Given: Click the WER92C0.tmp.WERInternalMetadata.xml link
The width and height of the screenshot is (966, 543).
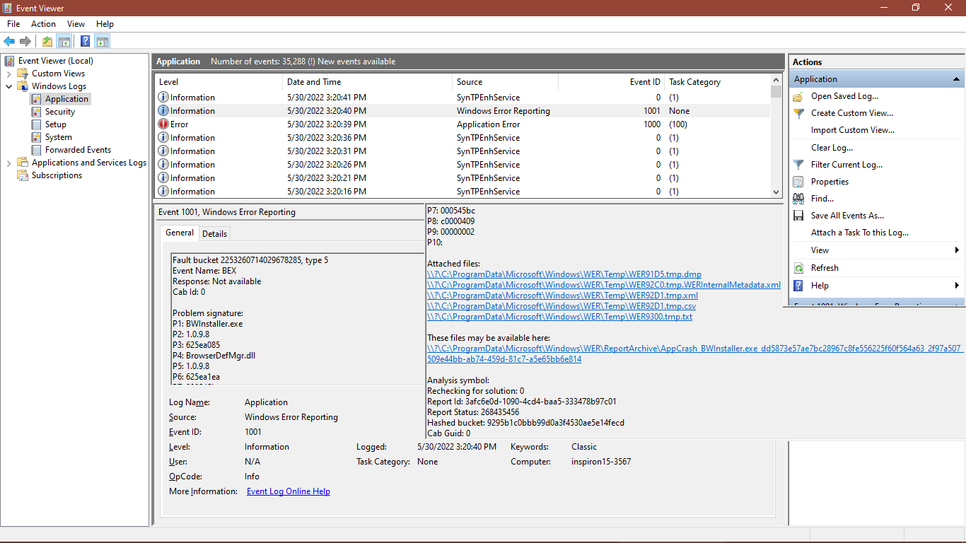Looking at the screenshot, I should click(x=604, y=285).
